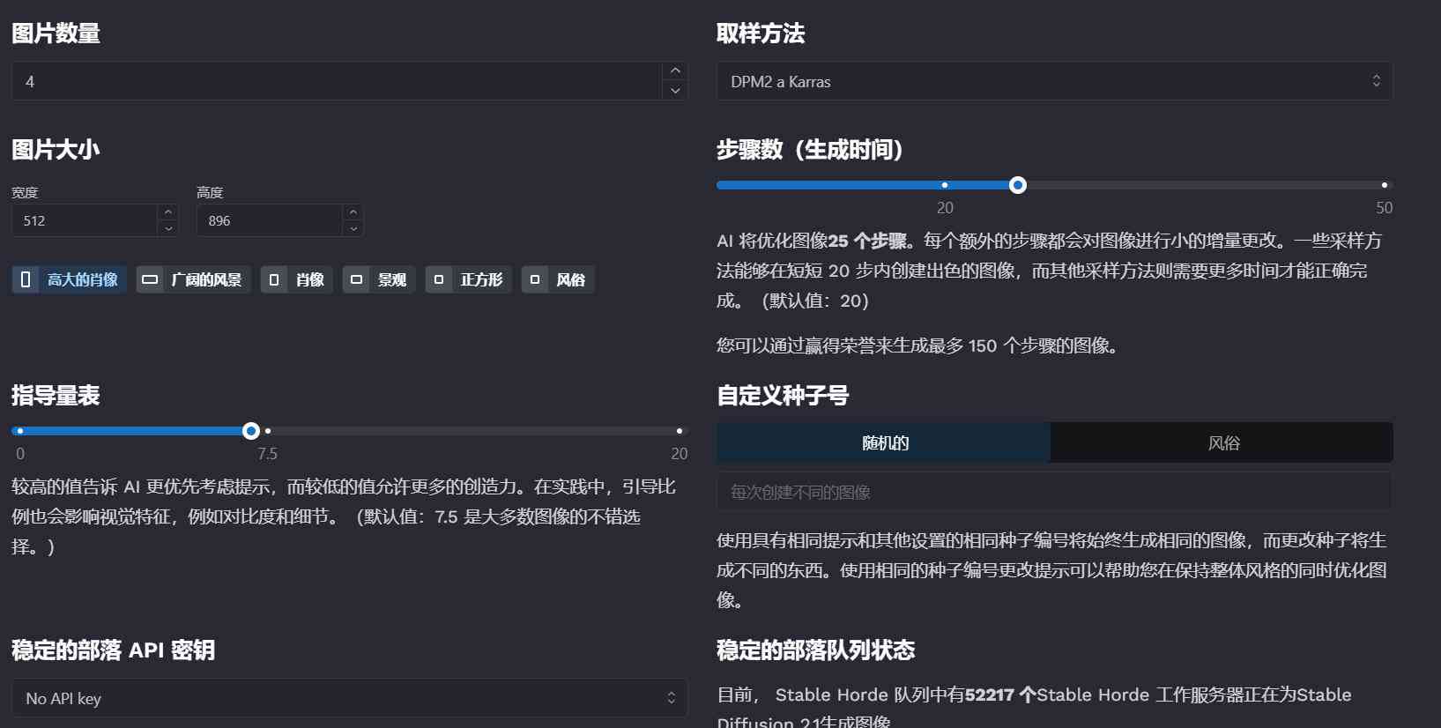
Task: Click the bold 52217 个 queue count text
Action: pos(1000,695)
